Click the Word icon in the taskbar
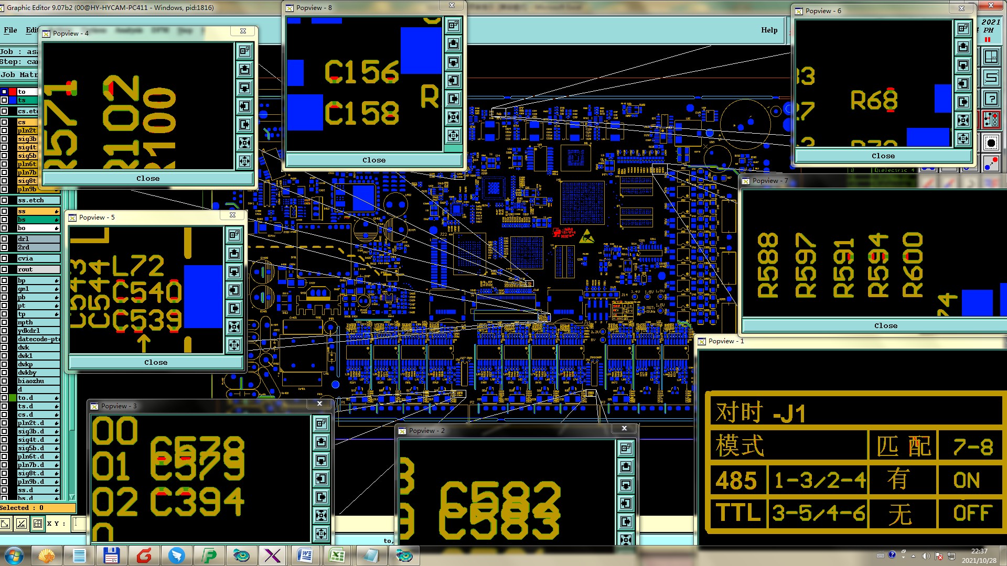1007x566 pixels. click(x=305, y=555)
